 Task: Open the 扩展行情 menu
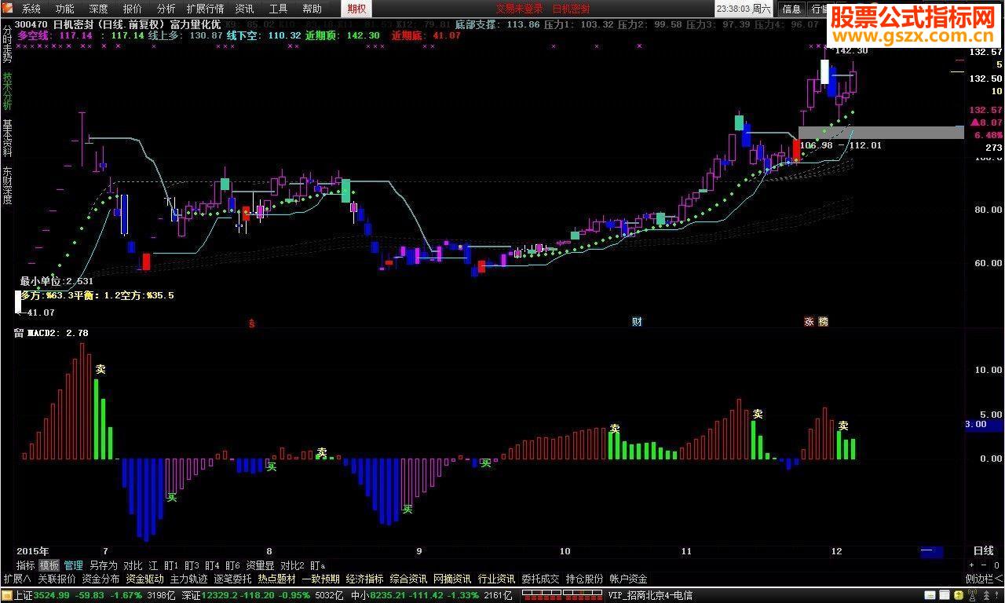point(205,9)
